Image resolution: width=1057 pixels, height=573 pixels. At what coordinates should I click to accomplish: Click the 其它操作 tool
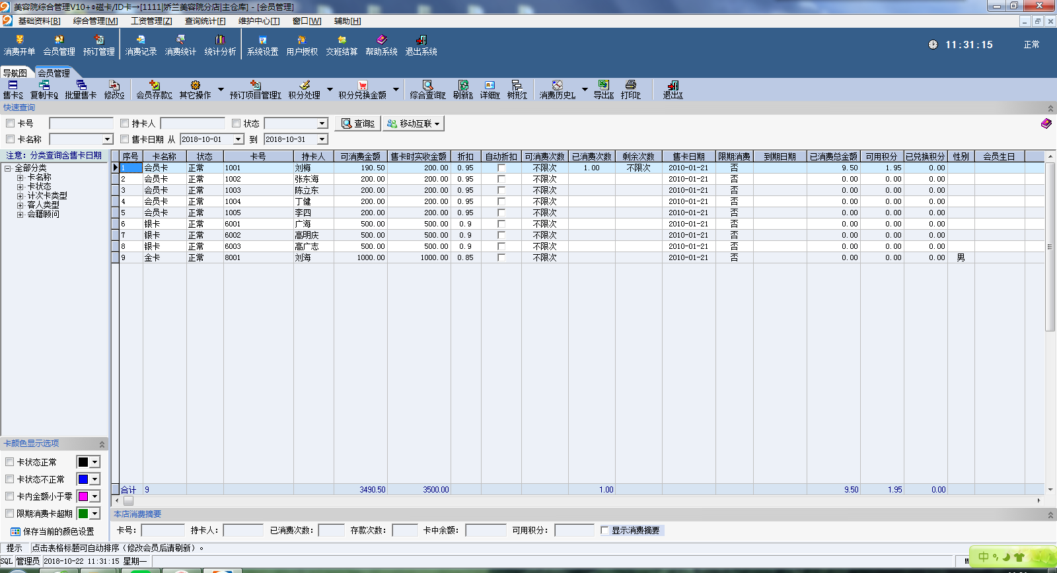196,90
